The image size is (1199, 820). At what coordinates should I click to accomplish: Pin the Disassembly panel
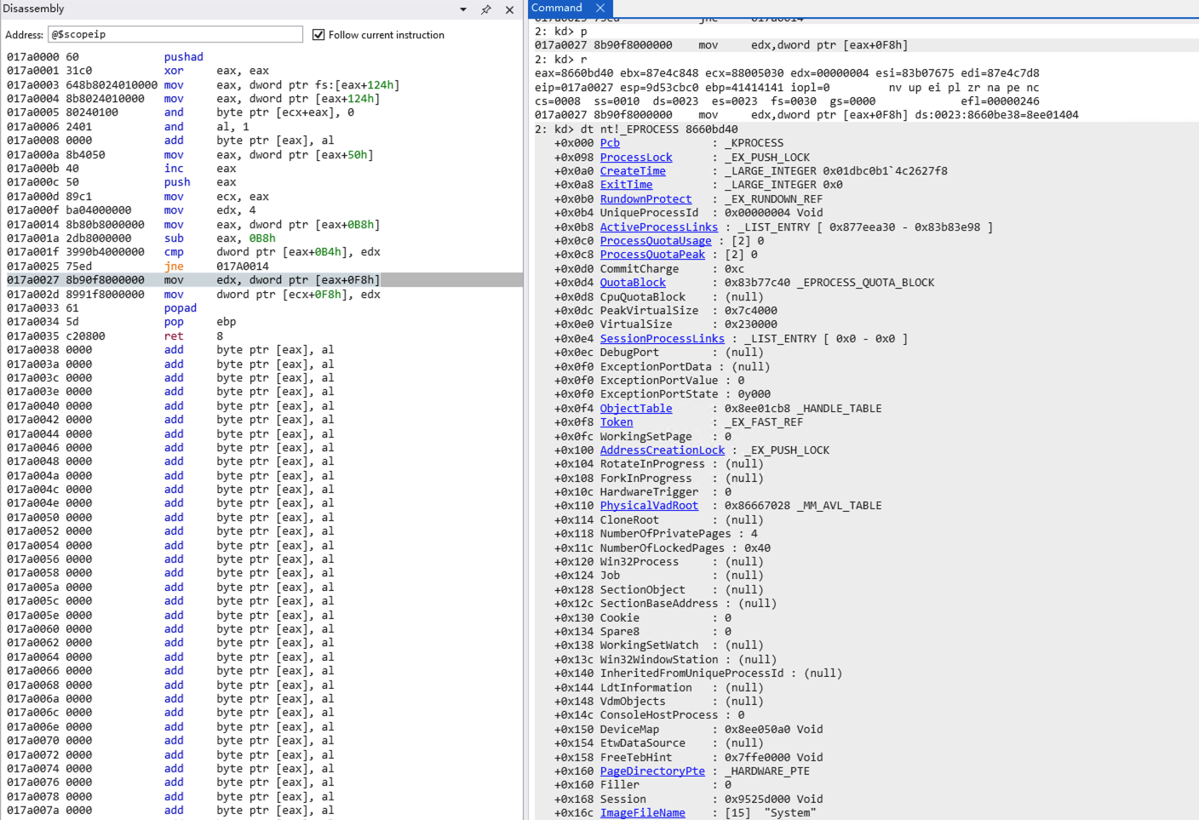pos(486,9)
